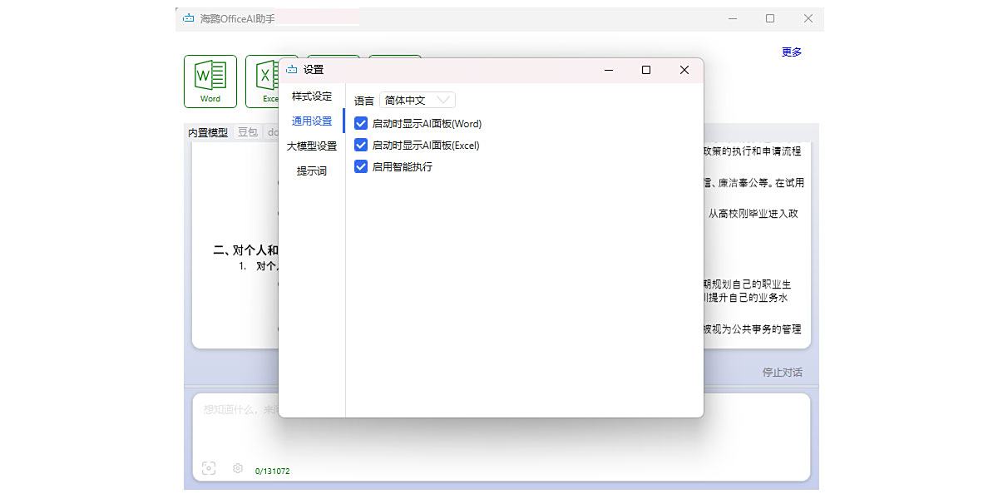Open the 语言 dropdown showing 简体中文
This screenshot has width=998, height=499.
tap(417, 100)
